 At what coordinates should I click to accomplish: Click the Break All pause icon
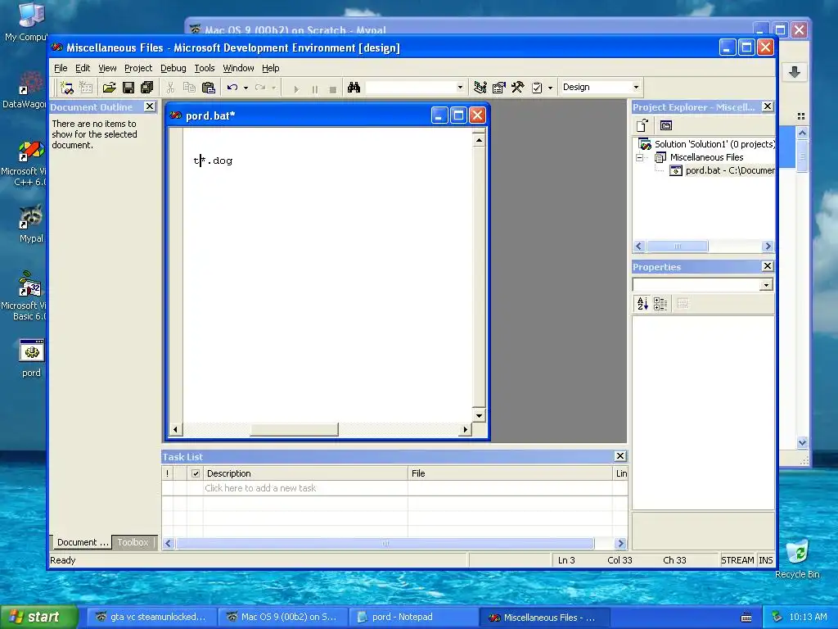tap(315, 88)
